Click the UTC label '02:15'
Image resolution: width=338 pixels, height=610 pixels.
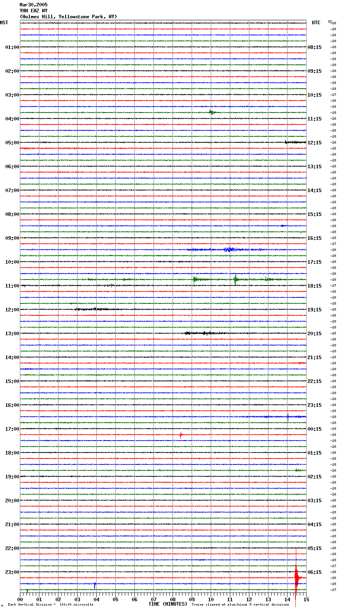(x=315, y=477)
